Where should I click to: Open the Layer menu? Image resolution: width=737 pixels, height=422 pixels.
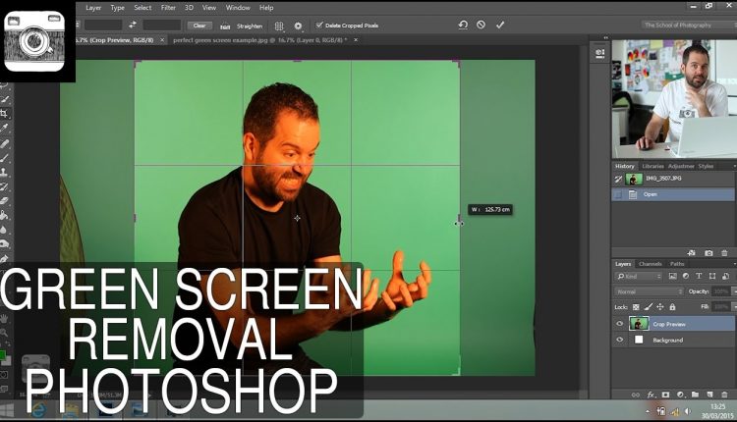point(93,8)
